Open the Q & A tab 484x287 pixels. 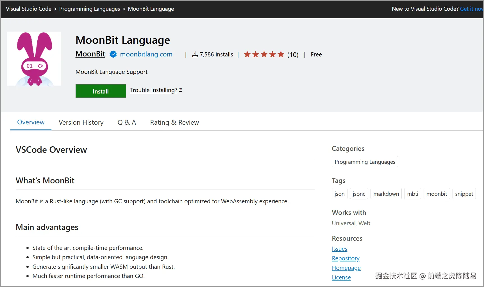(x=127, y=122)
